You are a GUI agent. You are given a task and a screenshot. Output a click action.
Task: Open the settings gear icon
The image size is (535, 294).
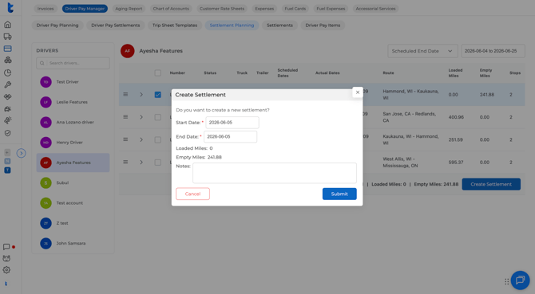click(x=6, y=270)
